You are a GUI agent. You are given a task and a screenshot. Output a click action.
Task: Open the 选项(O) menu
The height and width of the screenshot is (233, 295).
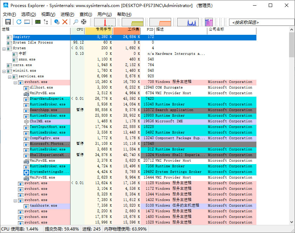click(x=28, y=14)
